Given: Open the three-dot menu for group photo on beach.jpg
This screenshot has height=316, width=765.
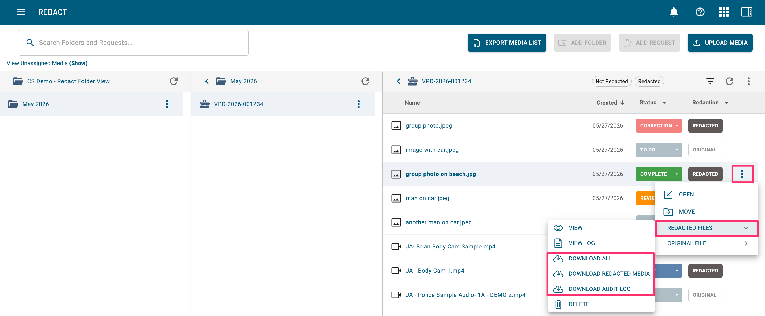Looking at the screenshot, I should coord(742,174).
